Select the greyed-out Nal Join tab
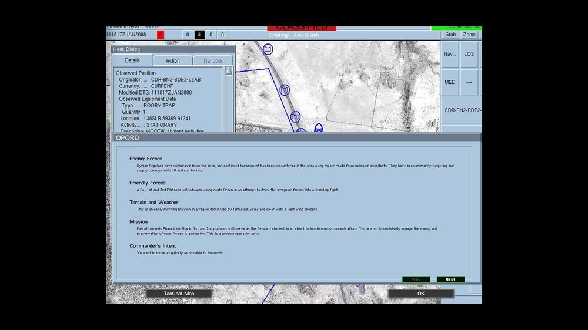 (213, 60)
